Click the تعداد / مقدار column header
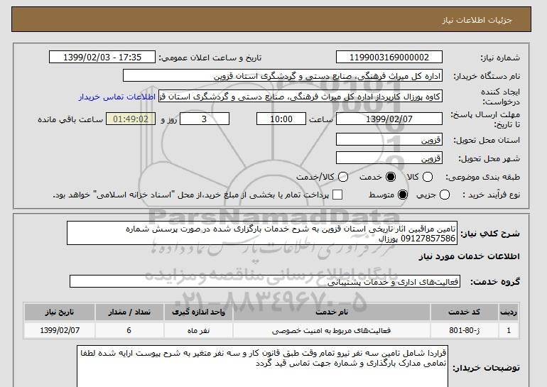This screenshot has width=547, height=387. [x=129, y=312]
